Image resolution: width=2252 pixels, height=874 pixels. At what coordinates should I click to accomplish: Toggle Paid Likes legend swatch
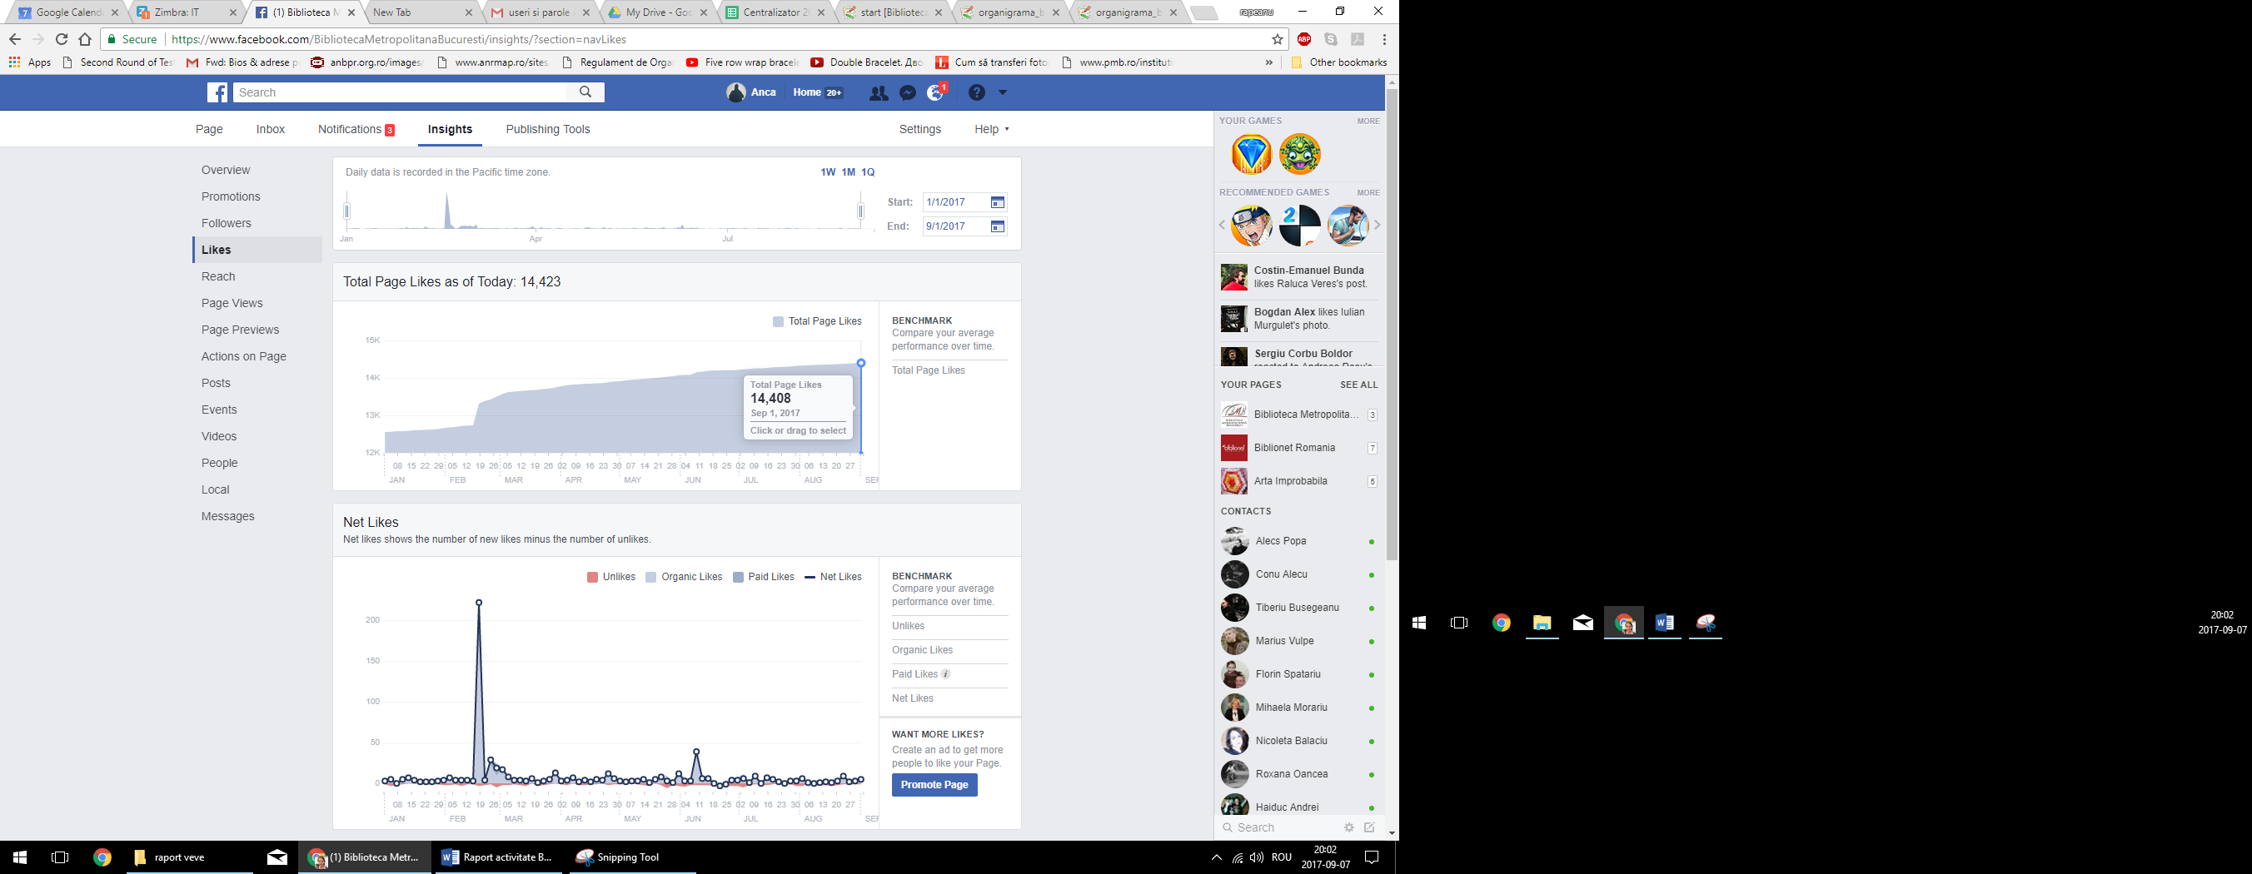pyautogui.click(x=738, y=577)
